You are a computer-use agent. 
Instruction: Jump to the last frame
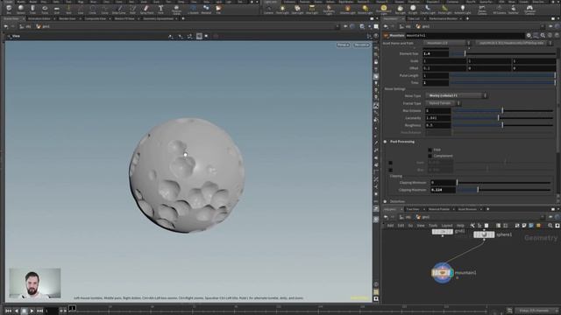[39, 311]
